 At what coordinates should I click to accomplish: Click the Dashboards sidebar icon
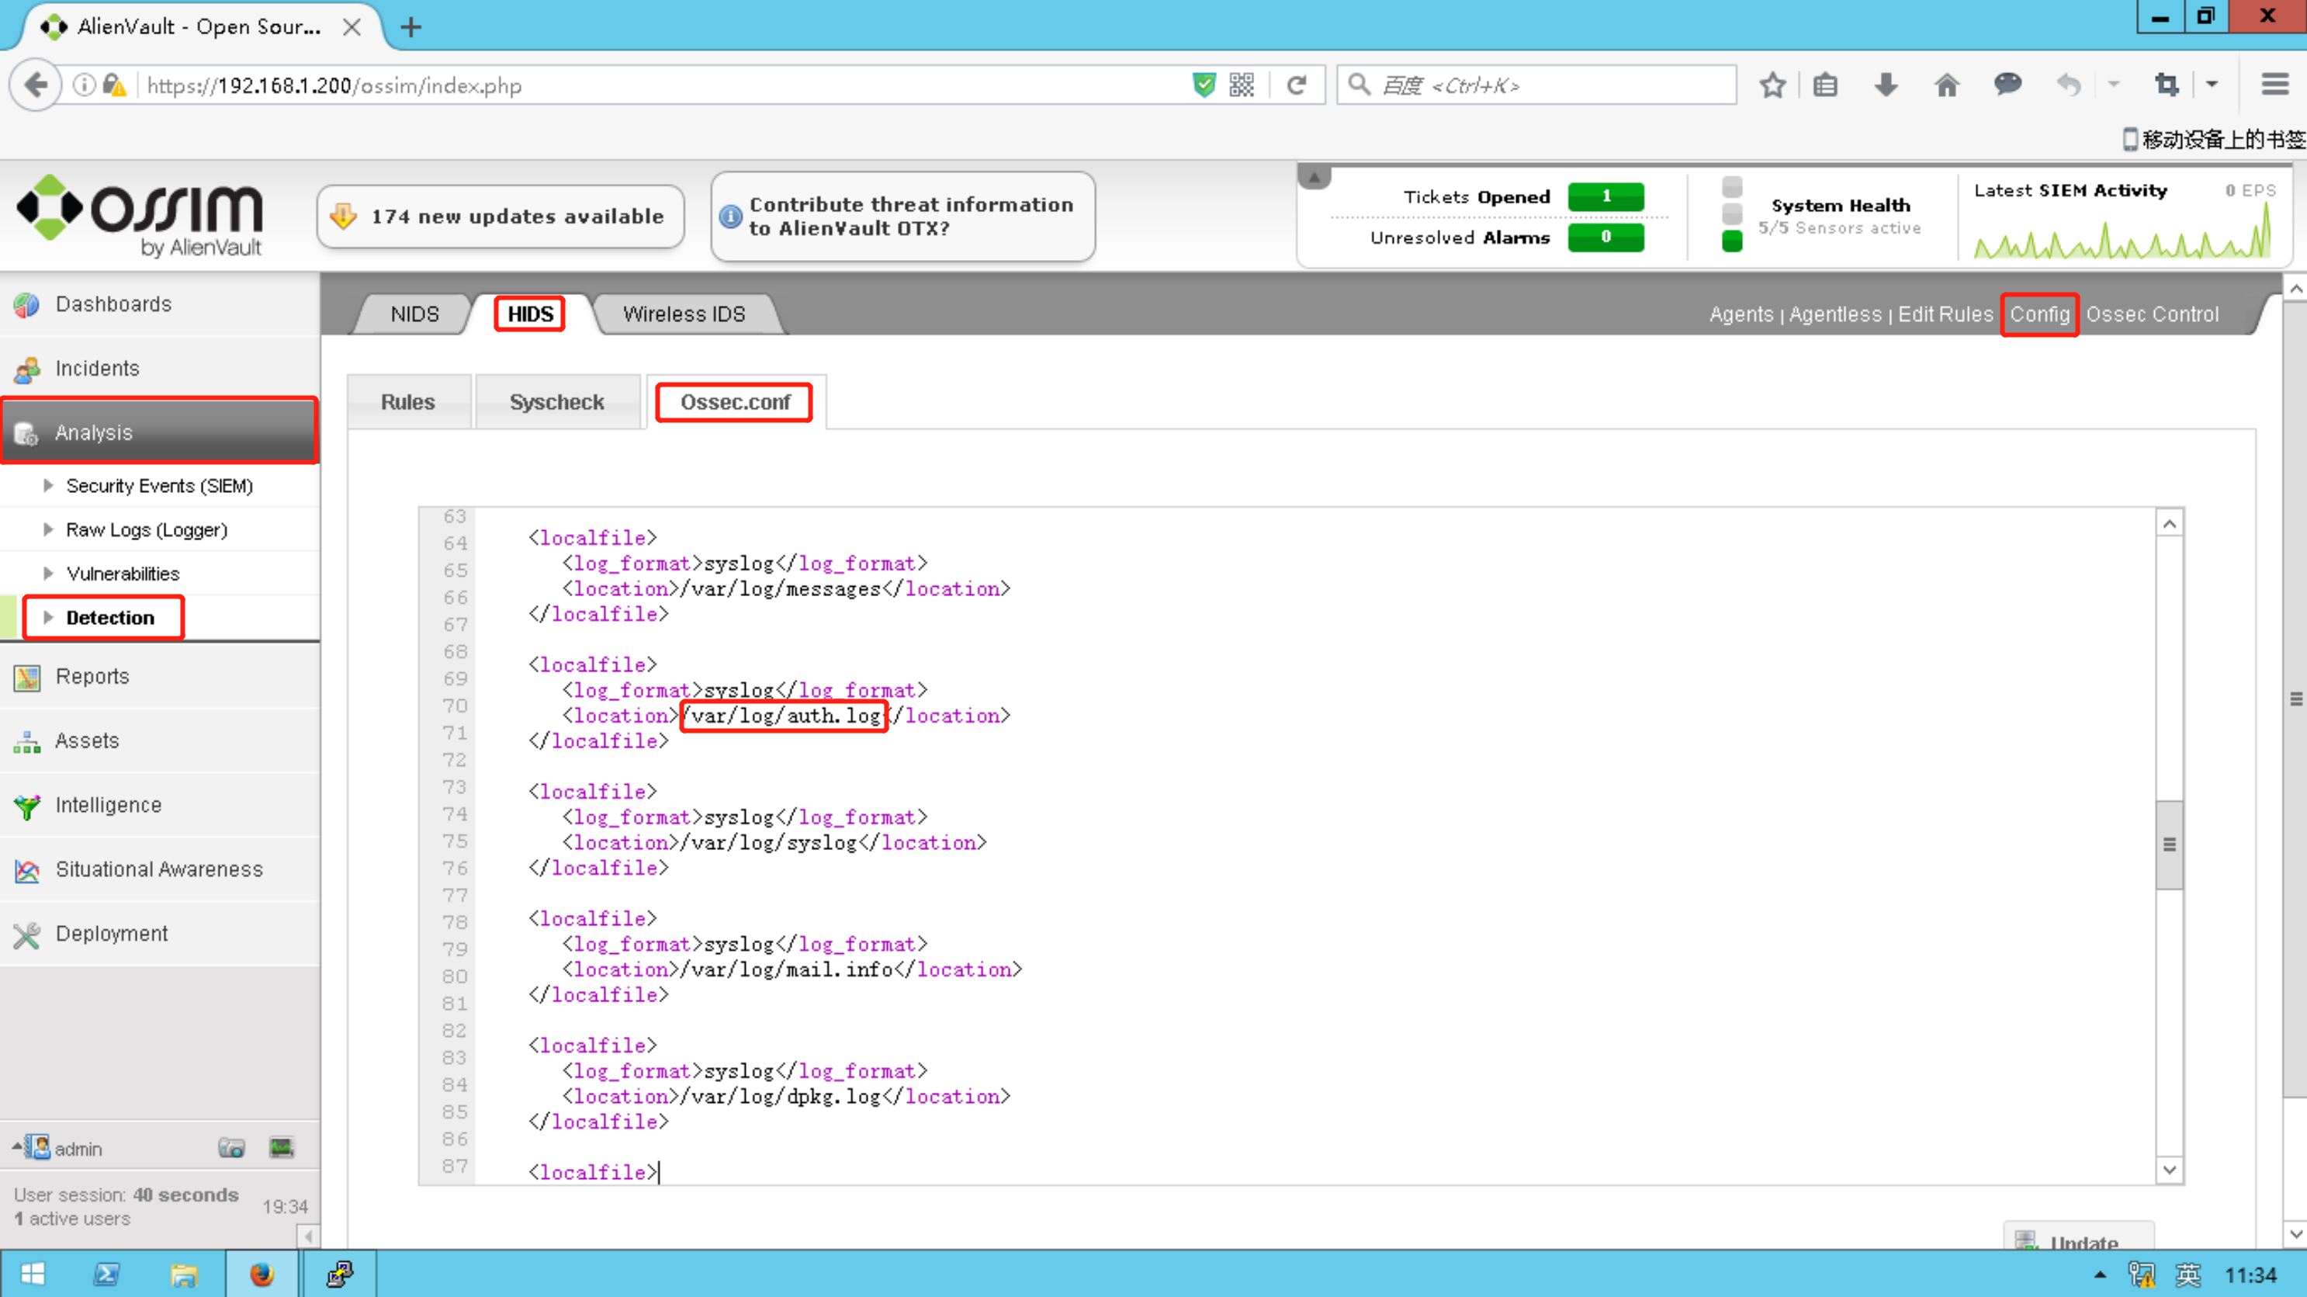(26, 304)
